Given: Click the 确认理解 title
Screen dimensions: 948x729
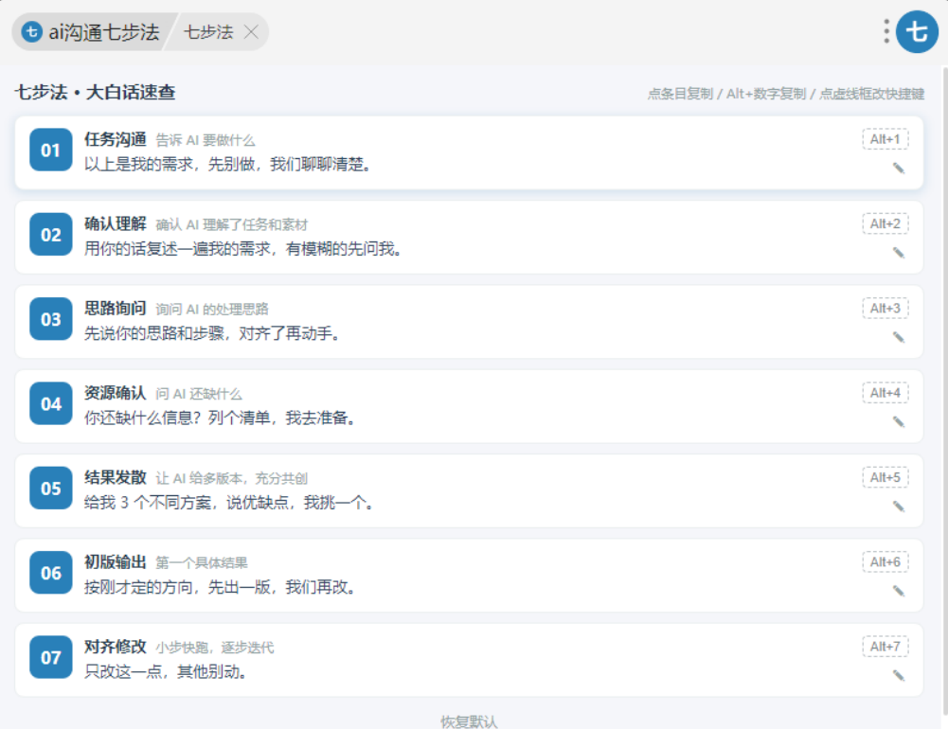Looking at the screenshot, I should (115, 223).
